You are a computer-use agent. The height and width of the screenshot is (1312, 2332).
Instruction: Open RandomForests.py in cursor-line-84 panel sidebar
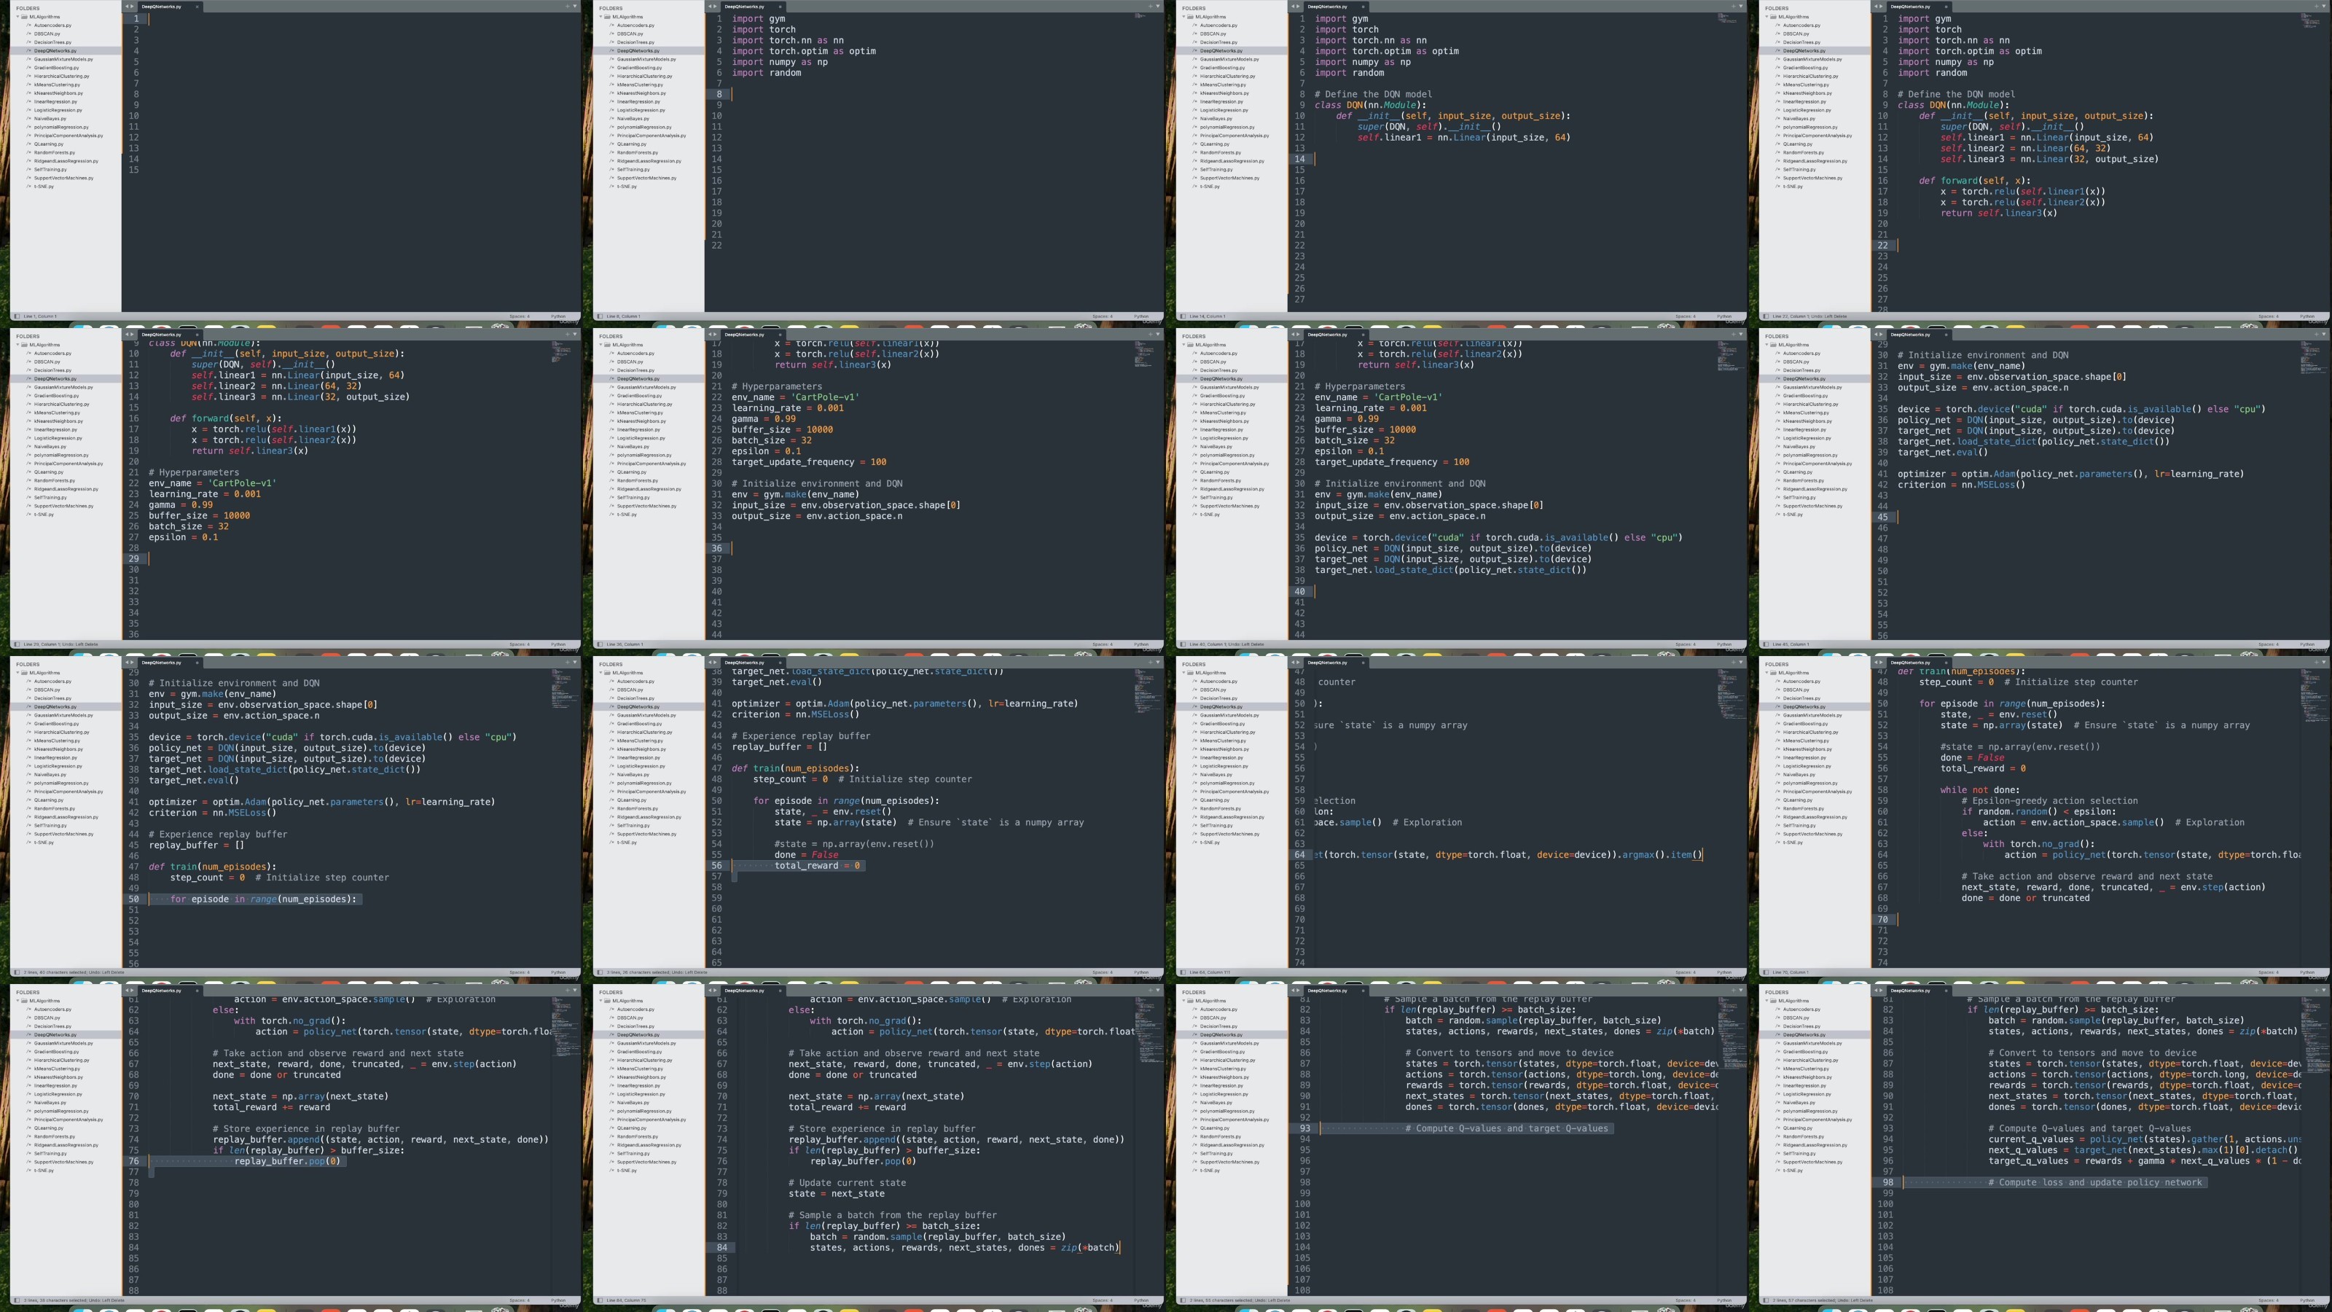[638, 1136]
